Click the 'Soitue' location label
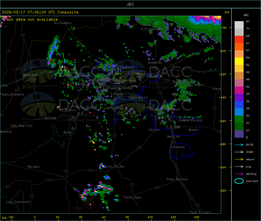 [x=154, y=130]
